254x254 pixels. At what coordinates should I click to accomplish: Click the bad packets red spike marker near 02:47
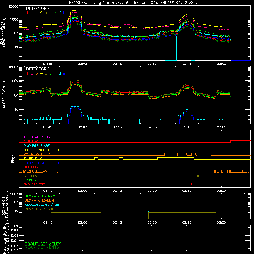click(191, 184)
